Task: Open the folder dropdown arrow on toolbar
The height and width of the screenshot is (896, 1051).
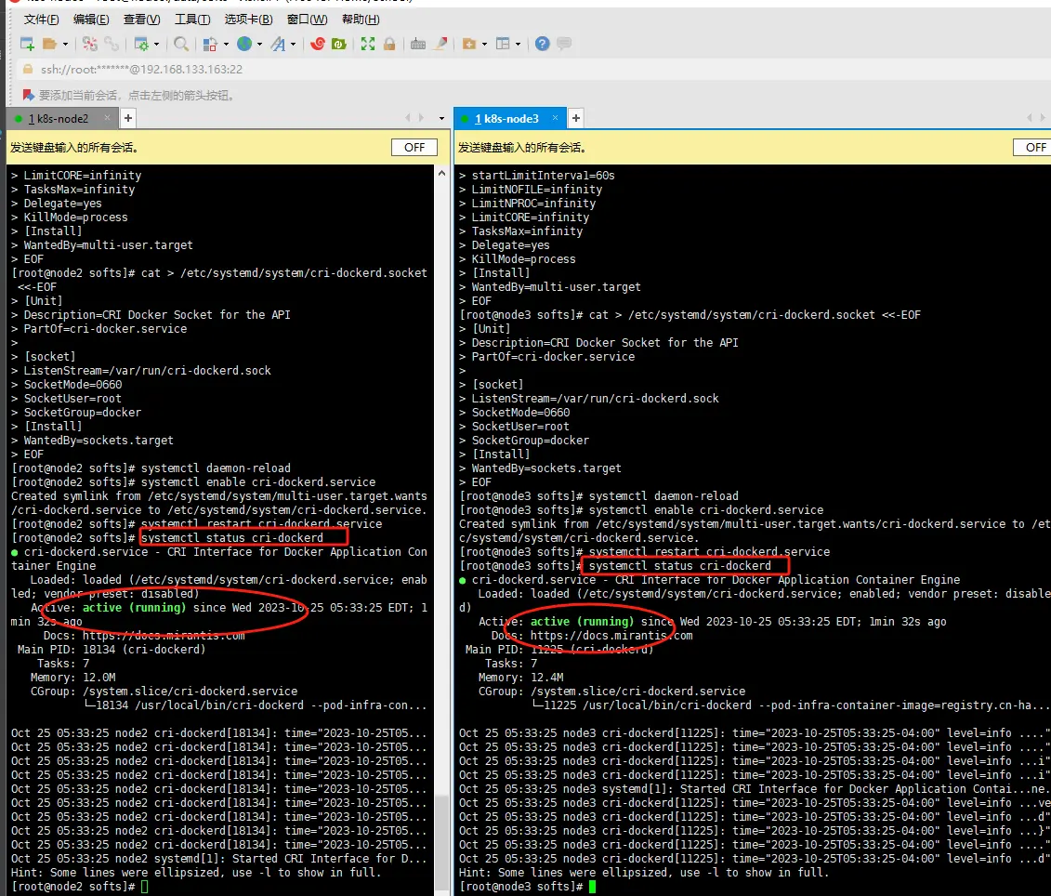Action: pyautogui.click(x=64, y=44)
